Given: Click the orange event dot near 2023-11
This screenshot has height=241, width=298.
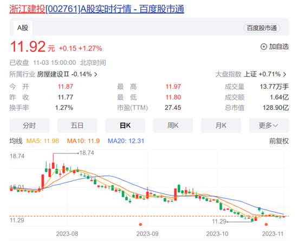Looking at the screenshot, I should (266, 224).
